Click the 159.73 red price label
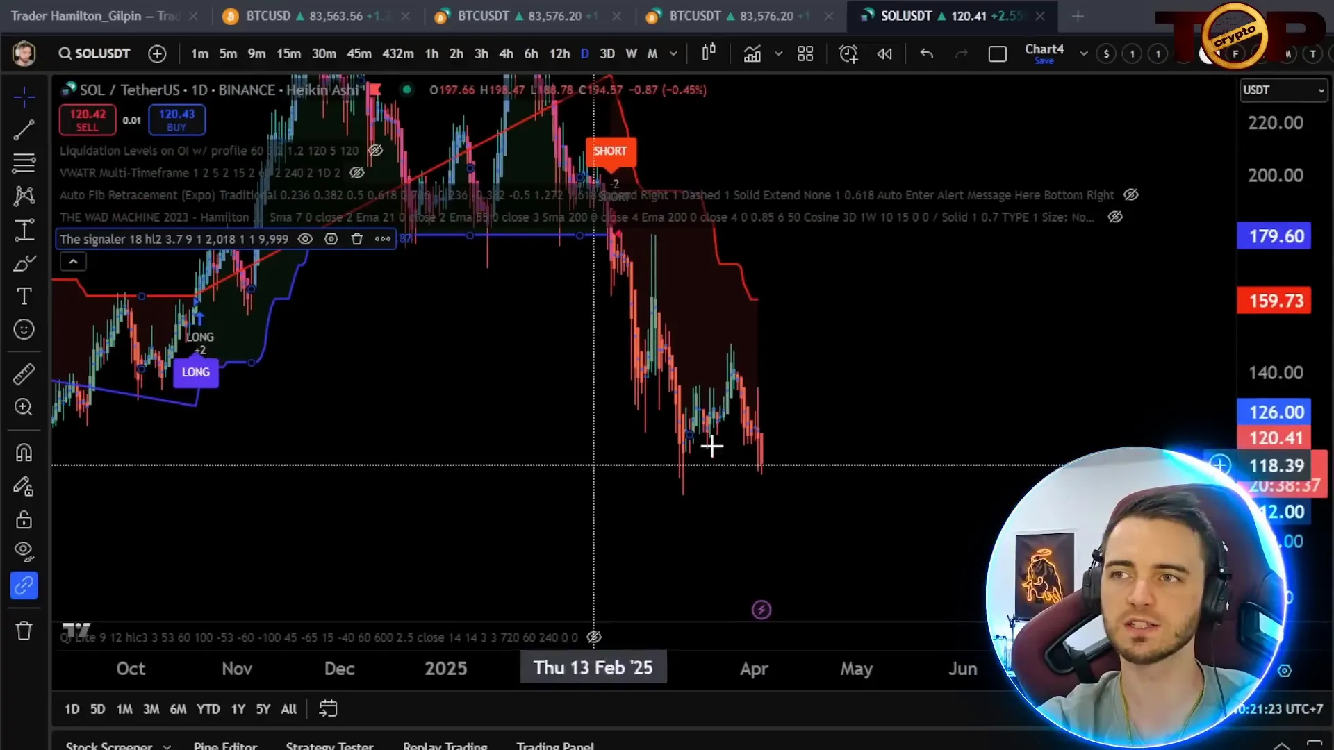 (1274, 301)
